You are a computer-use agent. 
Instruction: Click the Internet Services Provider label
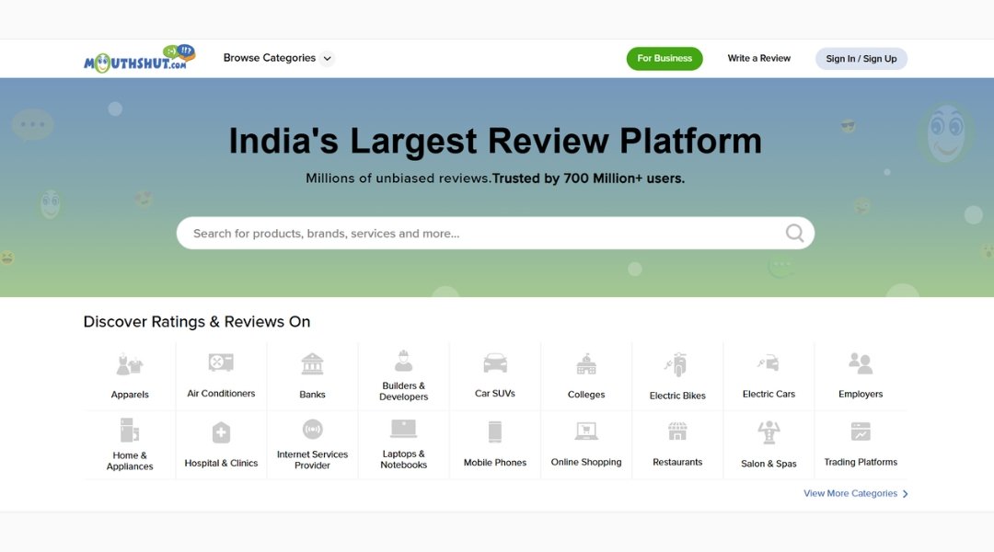[313, 459]
